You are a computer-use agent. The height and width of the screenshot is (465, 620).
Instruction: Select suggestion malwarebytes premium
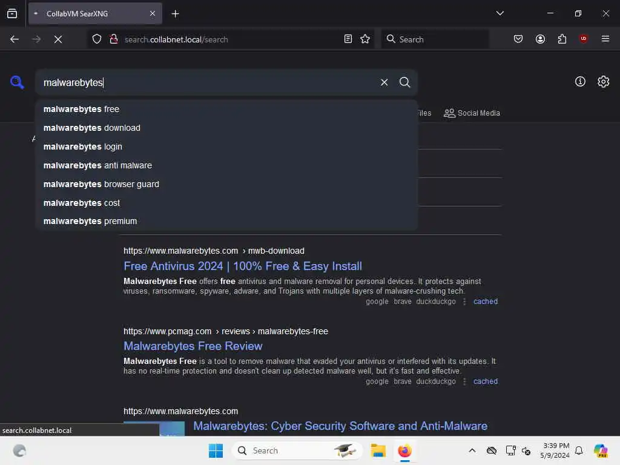tap(226, 221)
